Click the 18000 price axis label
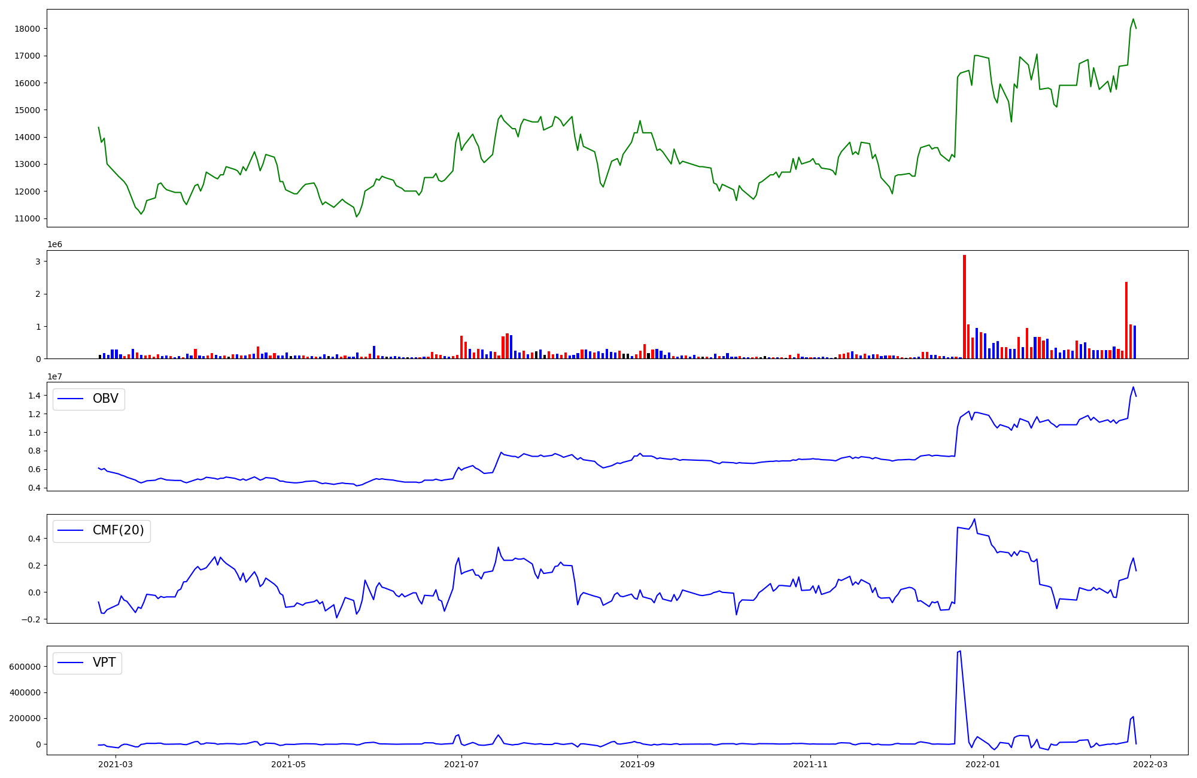Screen dimensions: 1197x778 [x=29, y=29]
